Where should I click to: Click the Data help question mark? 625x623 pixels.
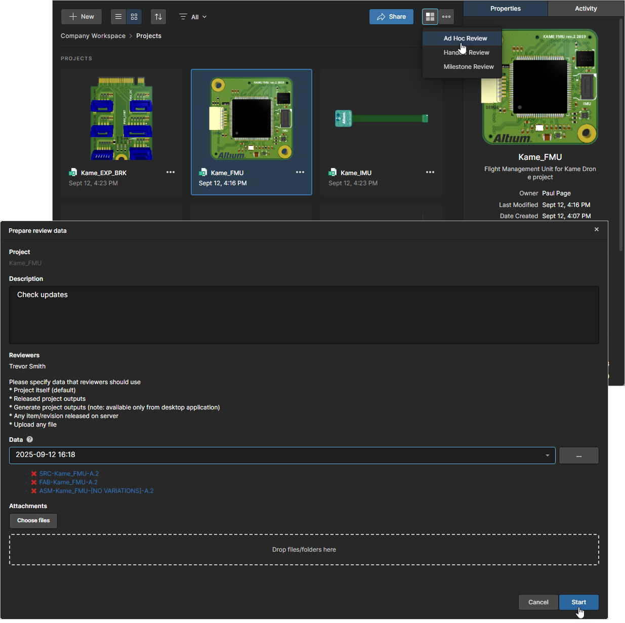(30, 439)
